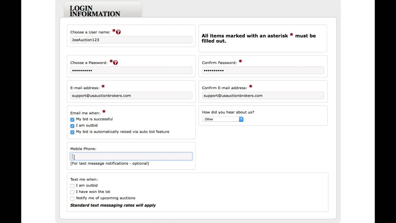The height and width of the screenshot is (223, 396).
Task: Click the 'For text message notifications - optional' note
Action: pos(110,163)
